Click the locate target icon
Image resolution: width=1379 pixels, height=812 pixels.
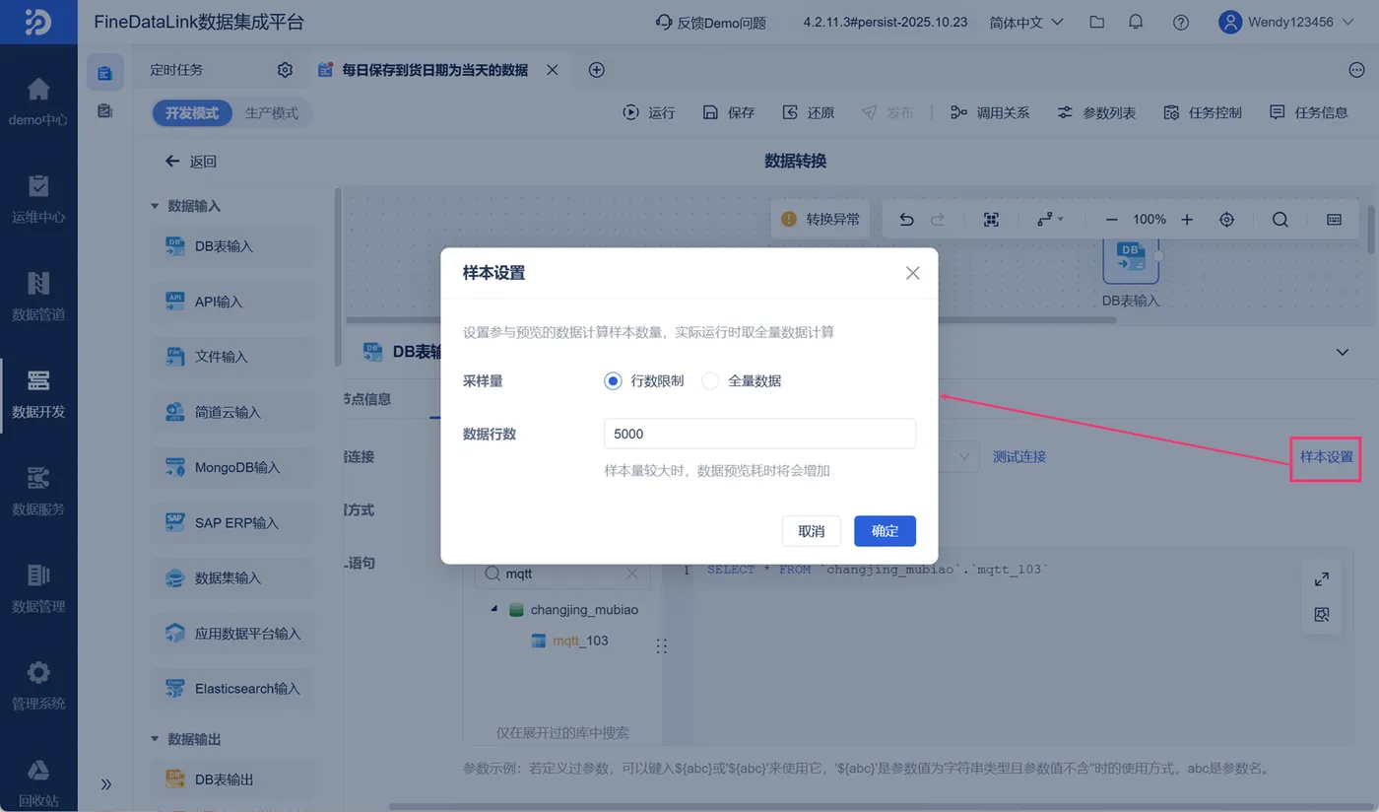pos(1227,220)
